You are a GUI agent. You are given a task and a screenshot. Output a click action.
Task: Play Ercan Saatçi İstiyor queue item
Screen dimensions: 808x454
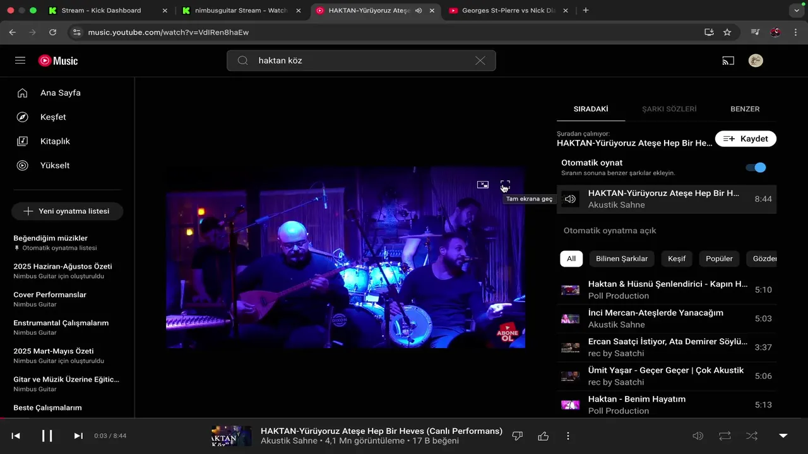point(667,347)
